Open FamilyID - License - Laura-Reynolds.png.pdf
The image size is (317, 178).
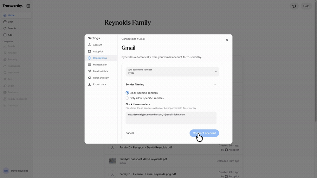pos(148,174)
